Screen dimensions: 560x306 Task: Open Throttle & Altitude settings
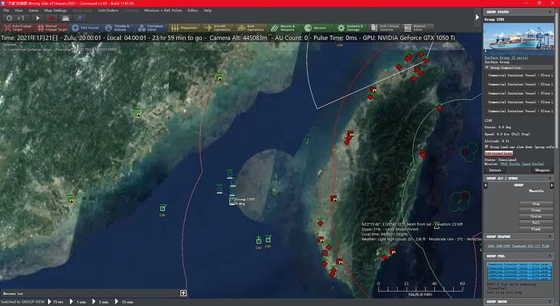(118, 28)
